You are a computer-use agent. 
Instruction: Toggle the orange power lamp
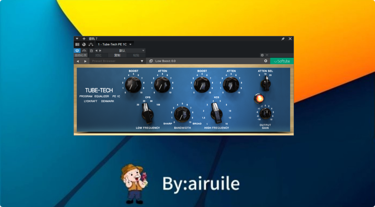[259, 99]
